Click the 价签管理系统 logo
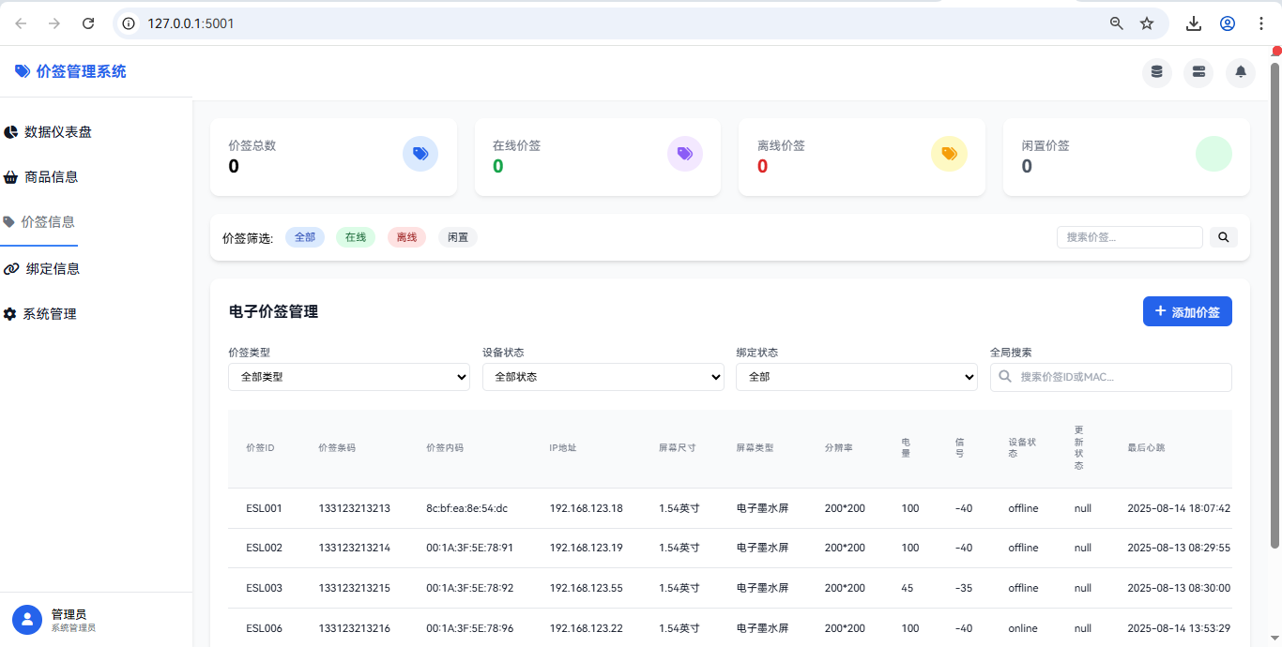 [x=70, y=71]
